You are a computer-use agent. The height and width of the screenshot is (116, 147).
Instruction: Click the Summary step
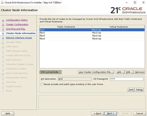point(11,82)
